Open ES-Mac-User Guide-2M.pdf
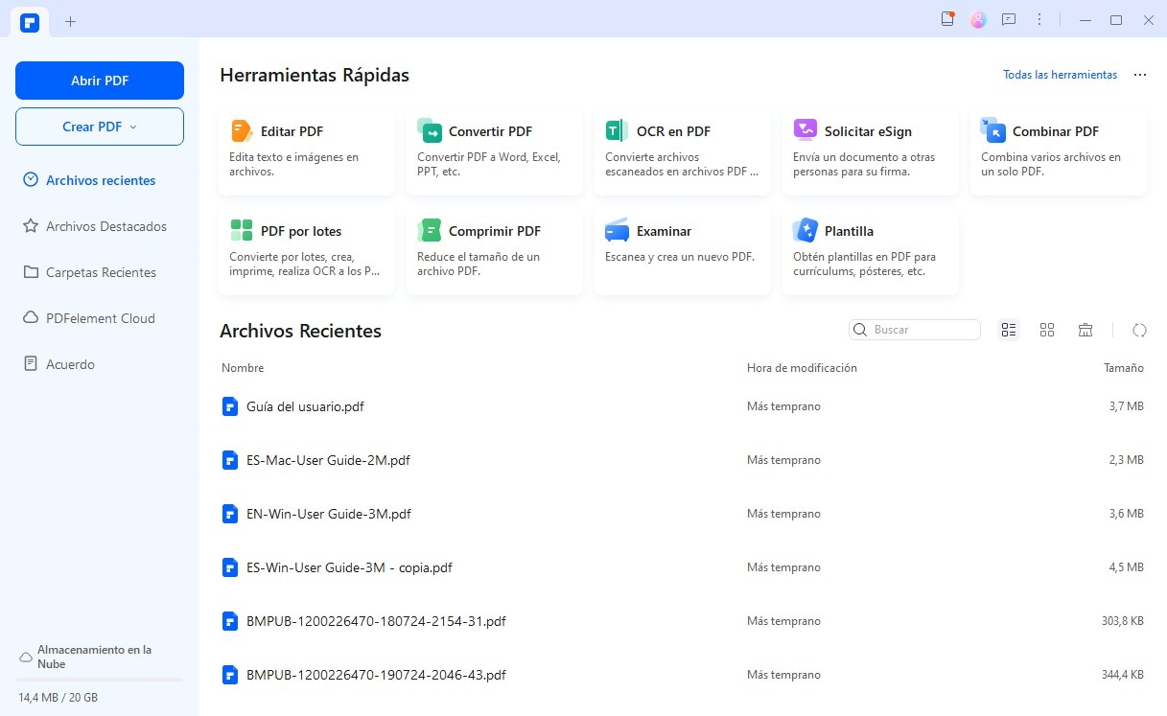The image size is (1167, 716). tap(328, 460)
